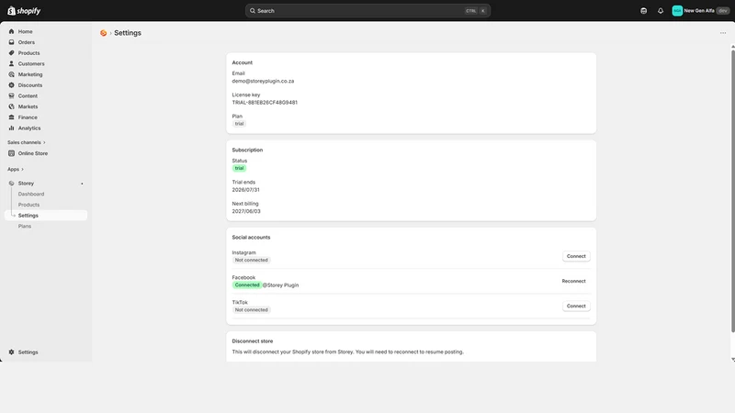Open the Storey Products subpage
The height and width of the screenshot is (413, 735).
coord(28,205)
